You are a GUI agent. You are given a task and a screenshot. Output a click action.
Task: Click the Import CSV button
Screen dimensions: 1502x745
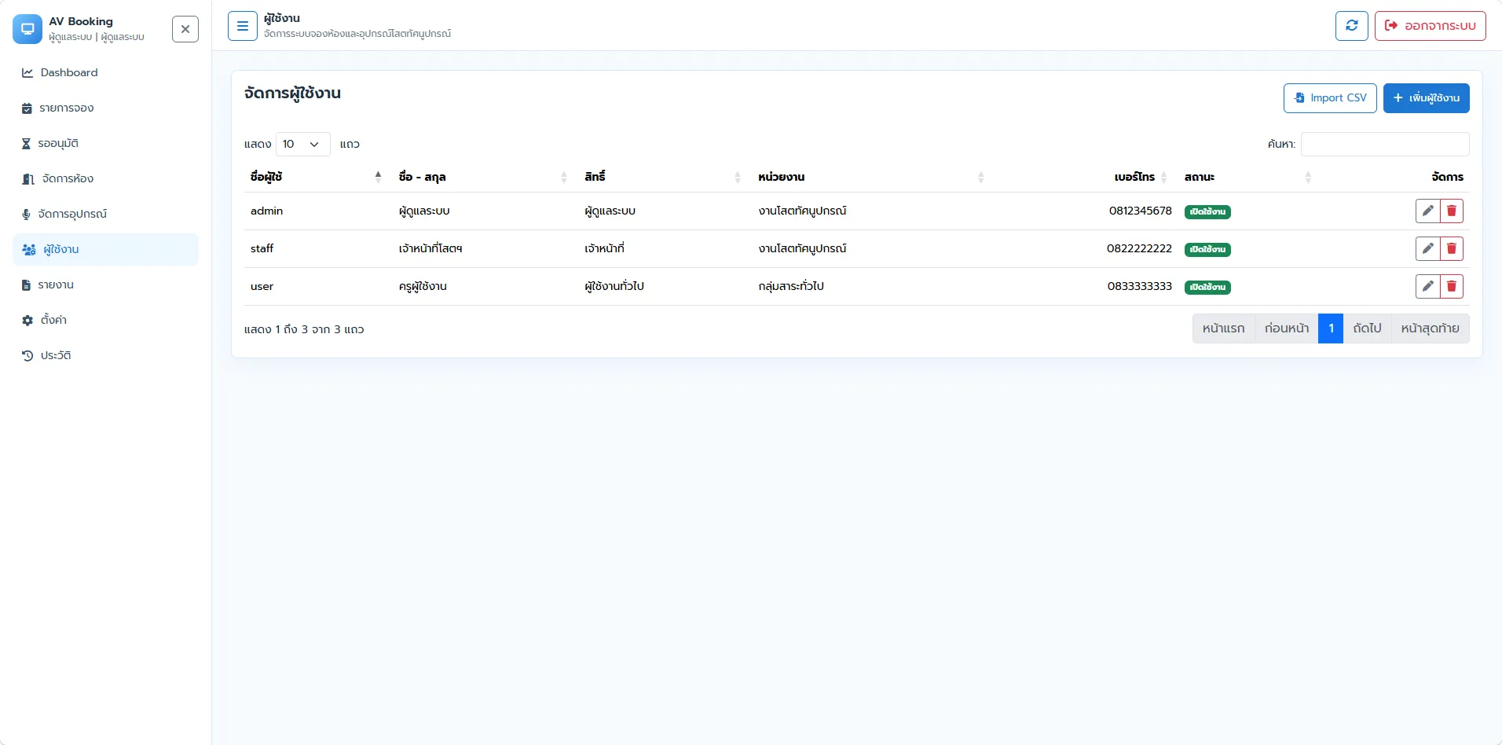coord(1330,98)
